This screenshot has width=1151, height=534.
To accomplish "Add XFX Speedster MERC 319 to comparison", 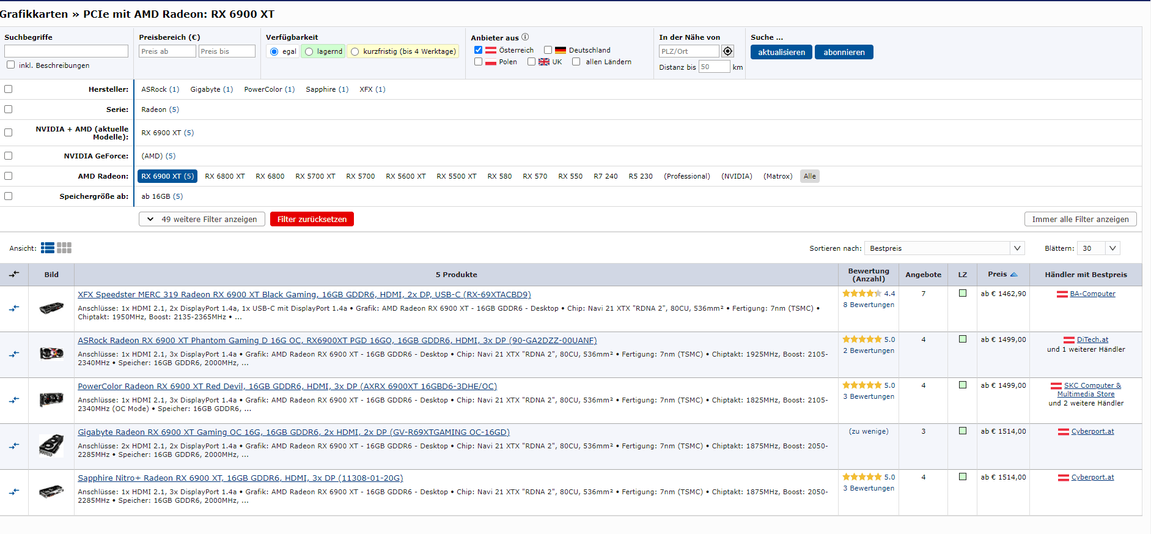I will tap(14, 308).
